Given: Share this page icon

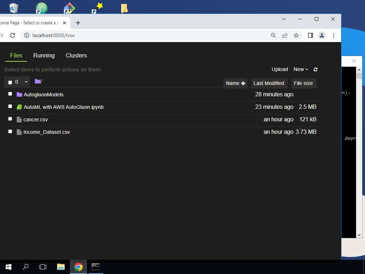Looking at the screenshot, I should coord(285,35).
